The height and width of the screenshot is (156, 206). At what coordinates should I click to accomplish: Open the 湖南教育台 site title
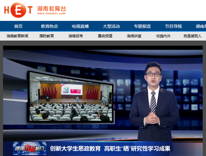pyautogui.click(x=51, y=9)
